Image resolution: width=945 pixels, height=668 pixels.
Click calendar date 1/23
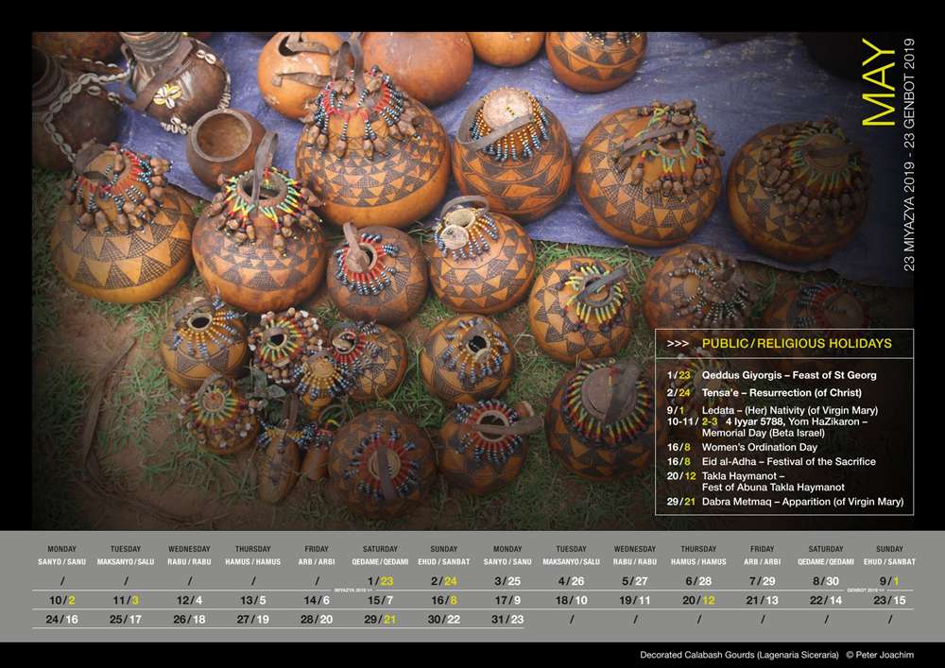[380, 581]
